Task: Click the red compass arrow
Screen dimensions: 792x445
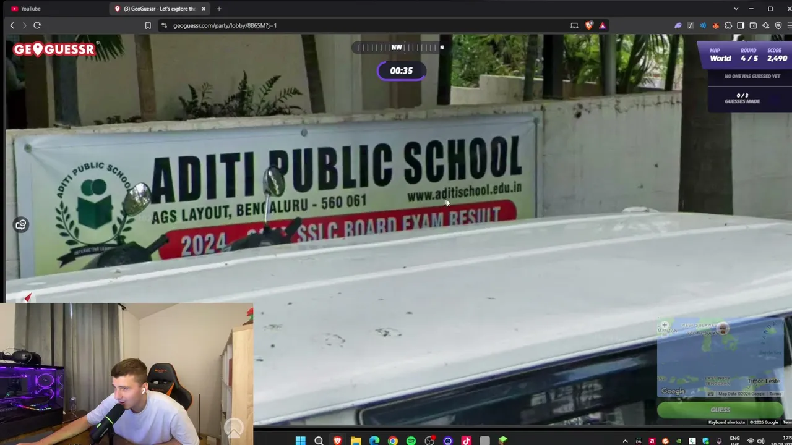Action: [x=27, y=298]
